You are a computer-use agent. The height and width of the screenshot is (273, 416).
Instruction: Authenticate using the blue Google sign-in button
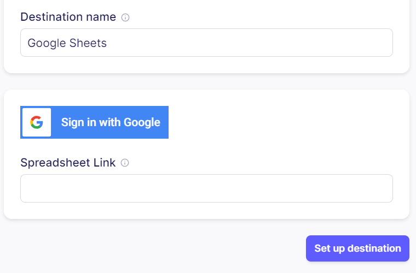[94, 122]
